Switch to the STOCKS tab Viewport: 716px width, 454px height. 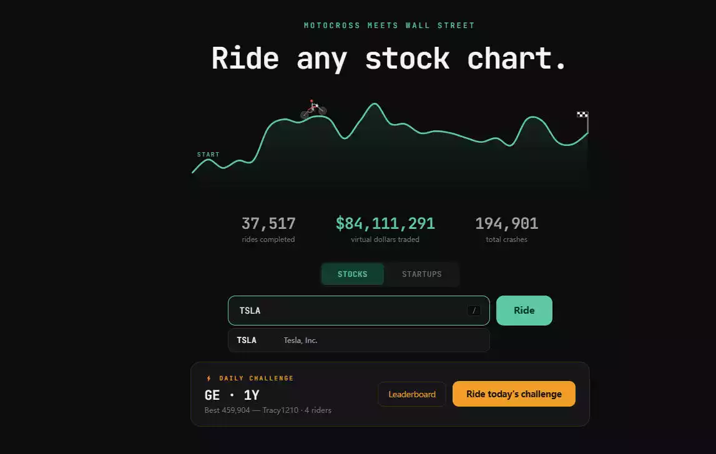[353, 274]
